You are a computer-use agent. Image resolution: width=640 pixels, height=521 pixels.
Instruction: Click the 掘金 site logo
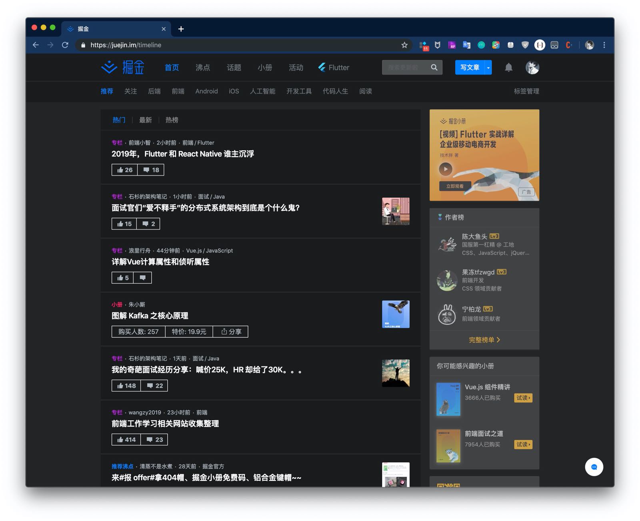(x=122, y=67)
